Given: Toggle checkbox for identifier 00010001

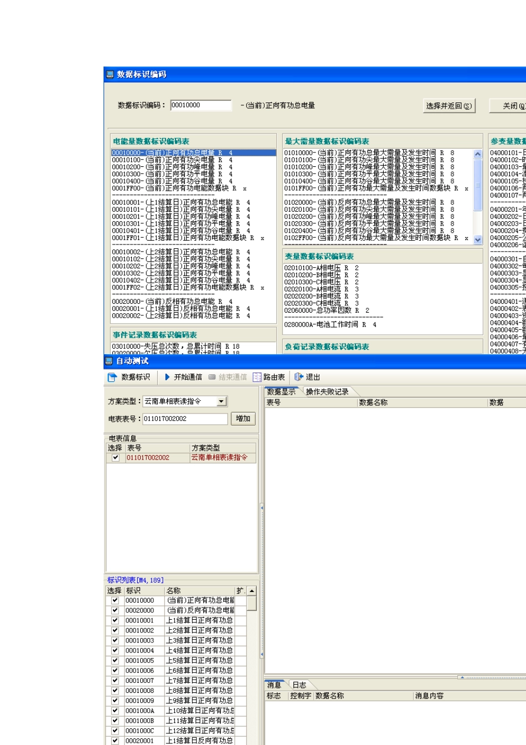Looking at the screenshot, I should [115, 620].
